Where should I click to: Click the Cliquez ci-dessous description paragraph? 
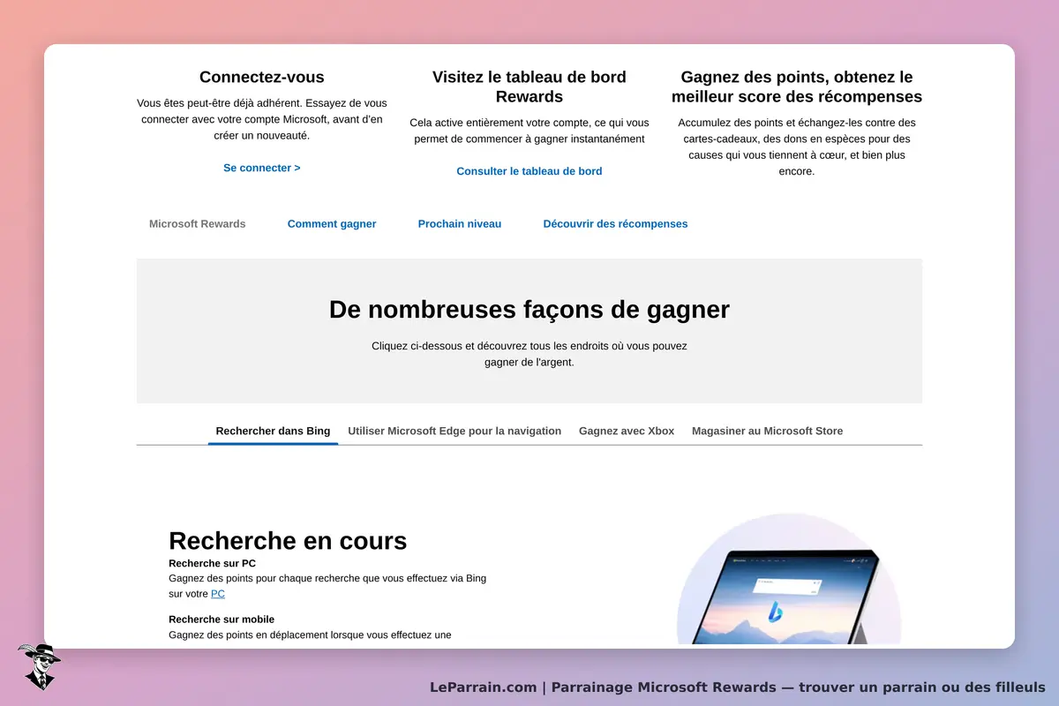point(529,354)
